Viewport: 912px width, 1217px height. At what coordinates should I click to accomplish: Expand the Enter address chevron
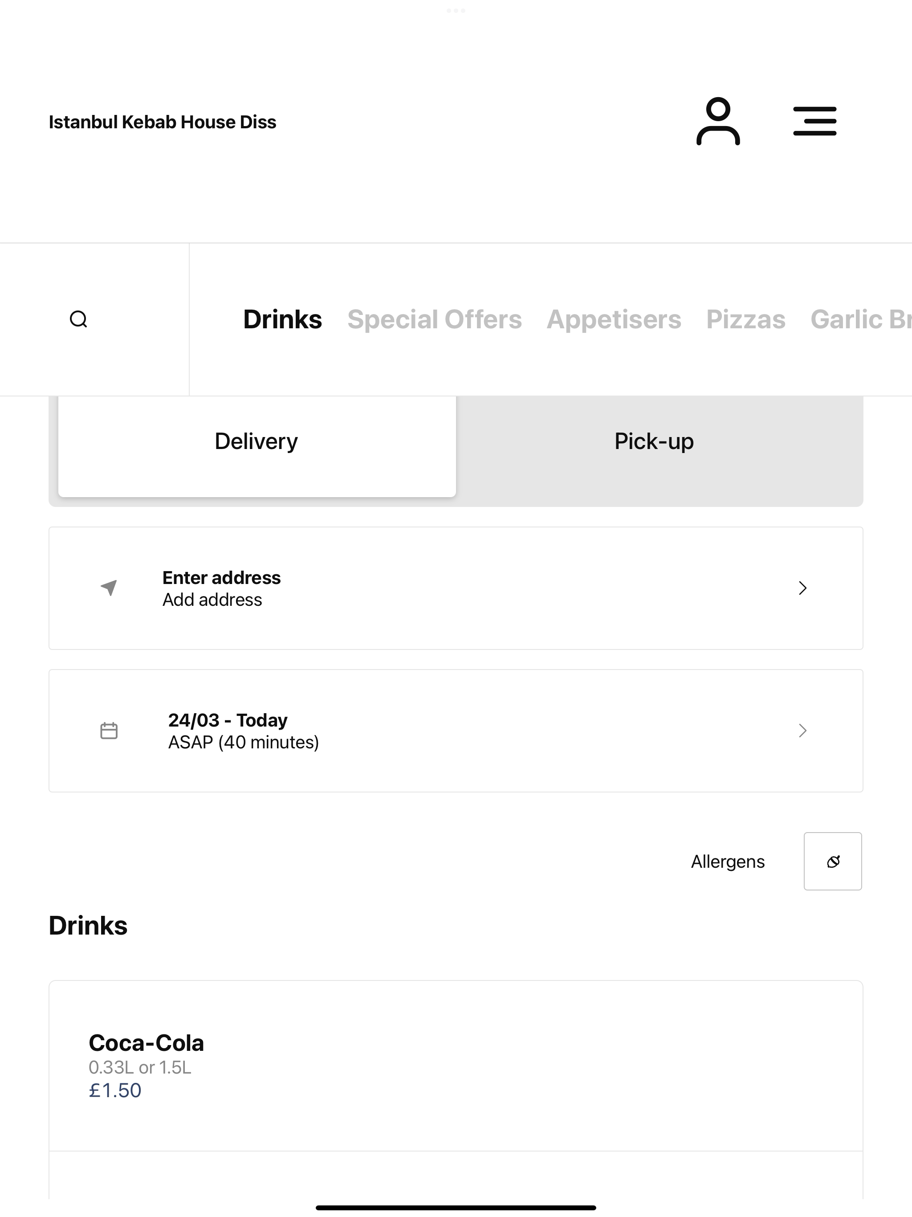coord(802,588)
